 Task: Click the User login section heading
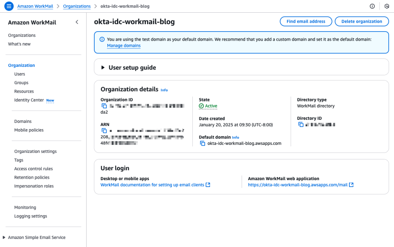[x=115, y=168]
